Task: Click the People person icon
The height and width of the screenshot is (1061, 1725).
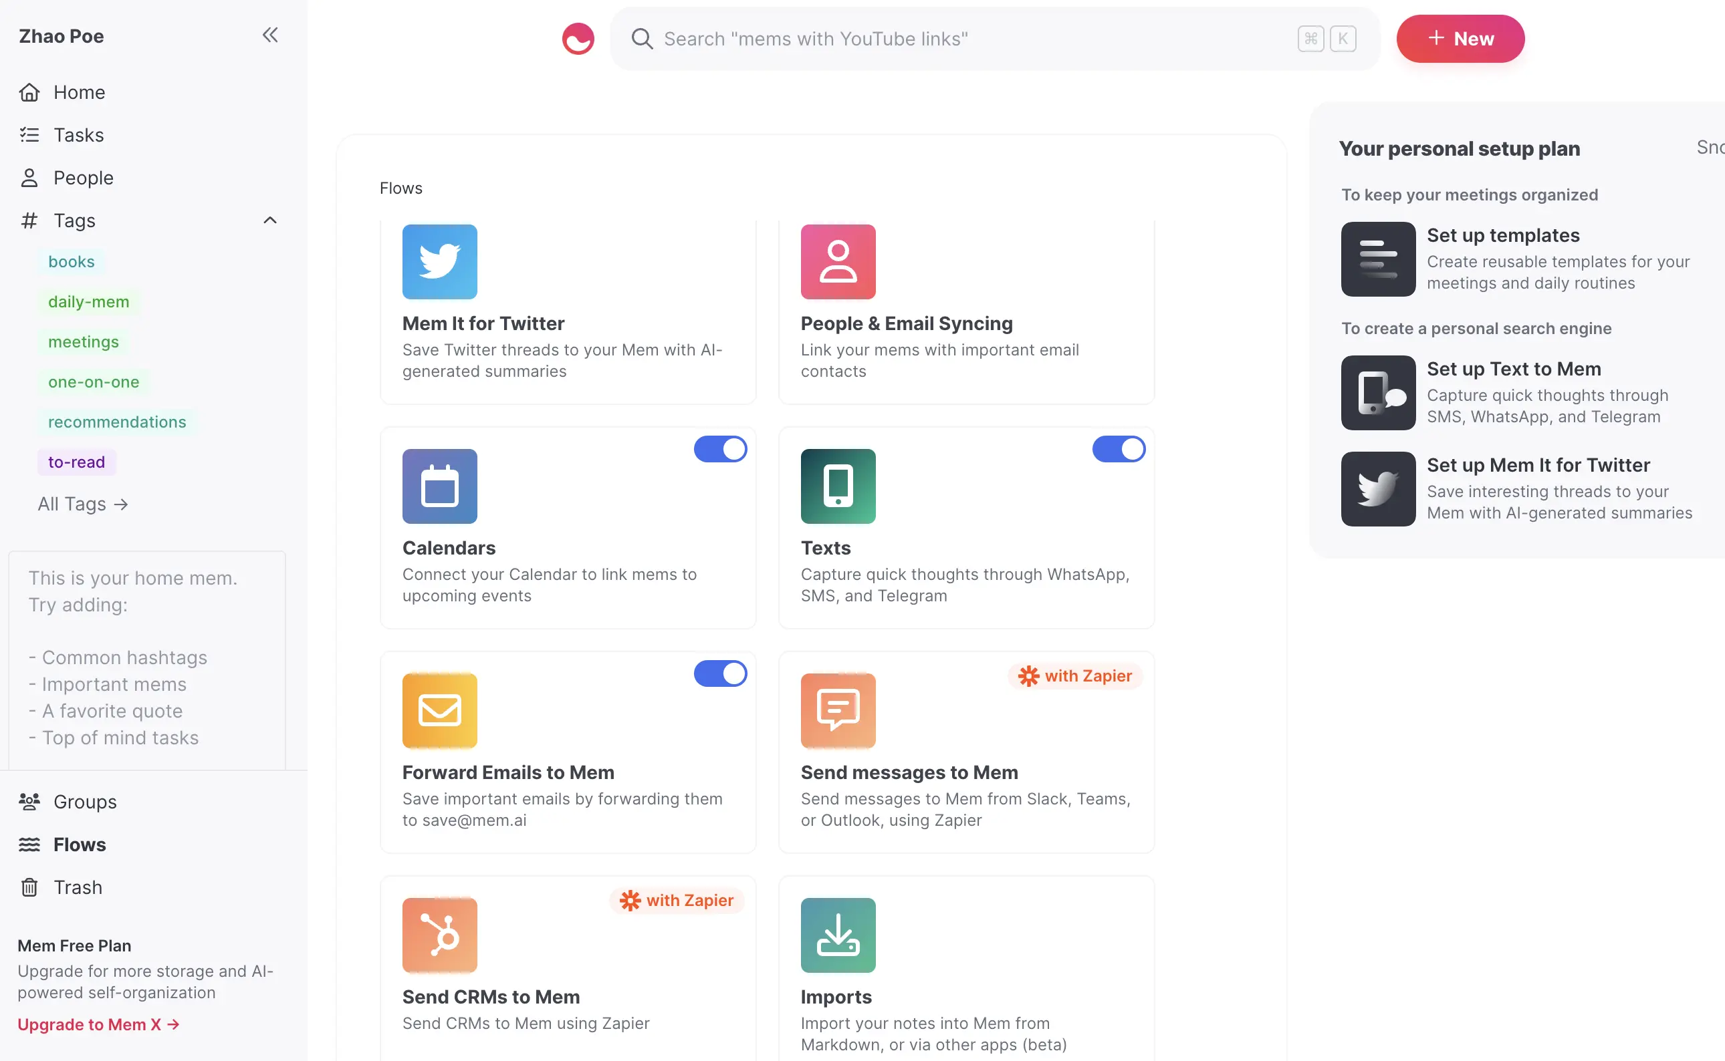Action: point(29,178)
